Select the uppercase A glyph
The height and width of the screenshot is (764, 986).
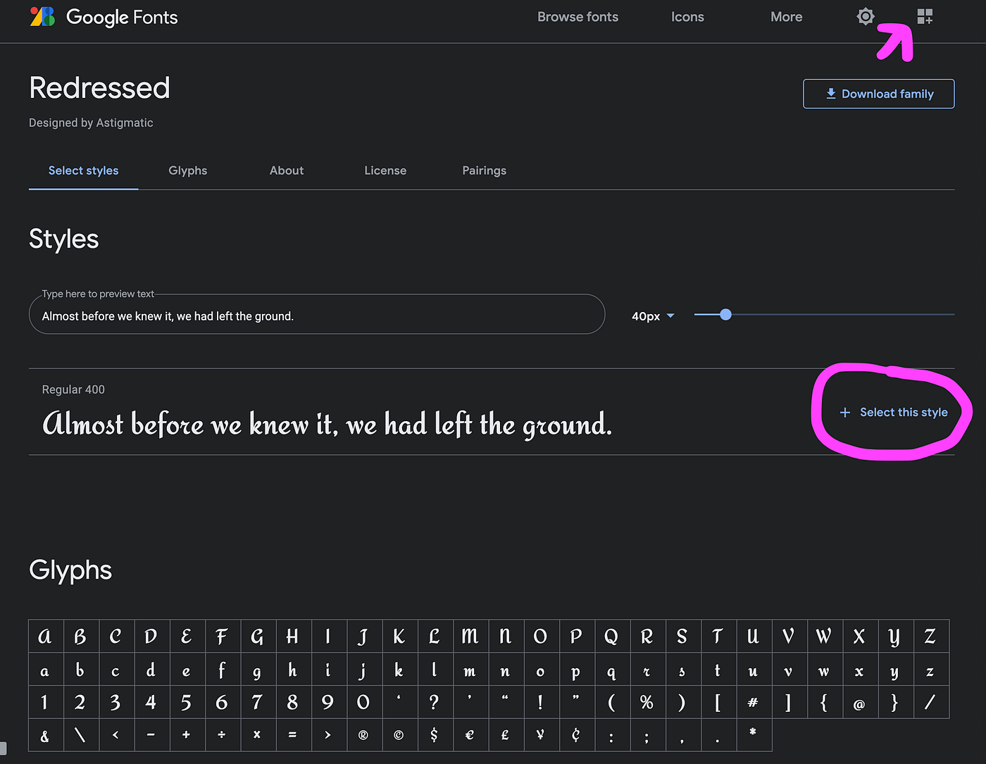pos(45,636)
